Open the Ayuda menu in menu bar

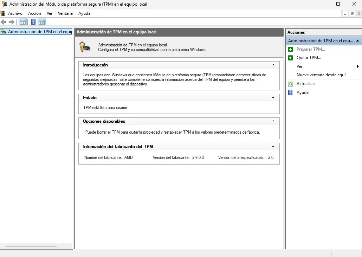(84, 13)
